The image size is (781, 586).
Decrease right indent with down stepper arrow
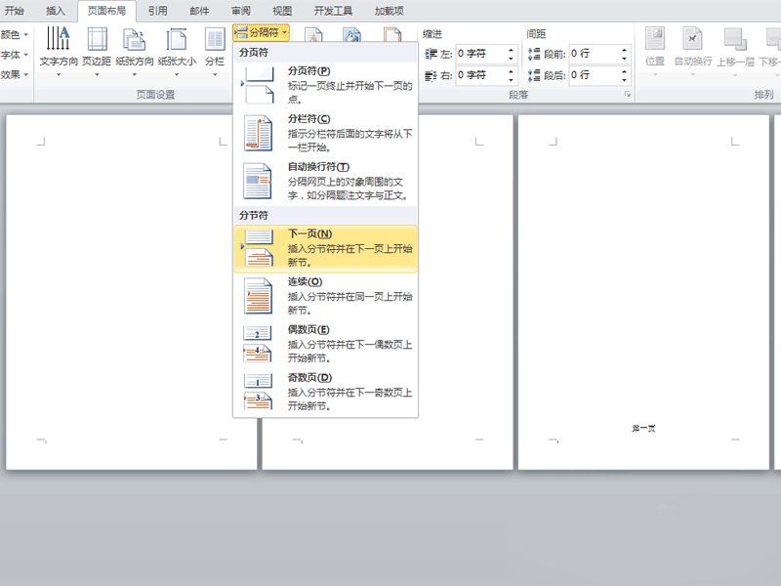(x=511, y=80)
